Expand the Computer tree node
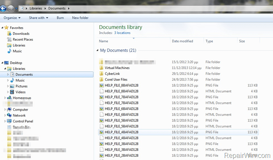The height and width of the screenshot is (160, 273). [x=5, y=109]
